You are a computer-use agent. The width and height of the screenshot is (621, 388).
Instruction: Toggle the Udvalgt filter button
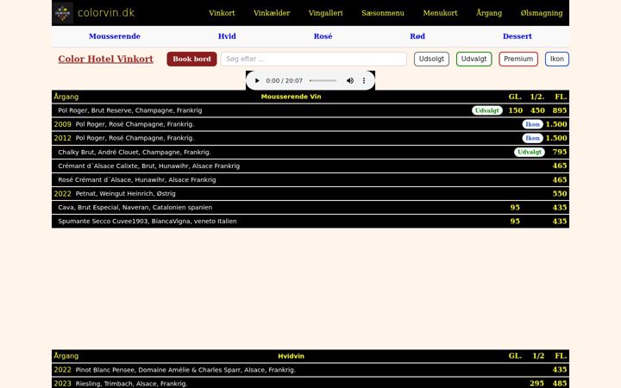474,59
